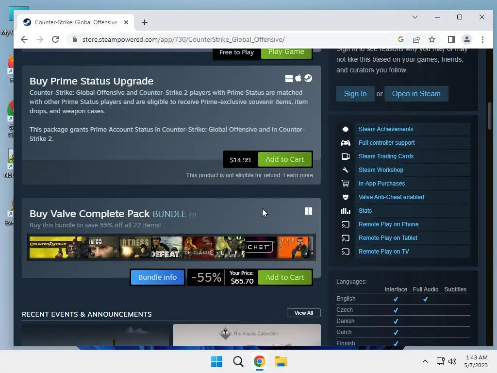Open The Anubis Collection announcement thumbnail

(x=247, y=335)
